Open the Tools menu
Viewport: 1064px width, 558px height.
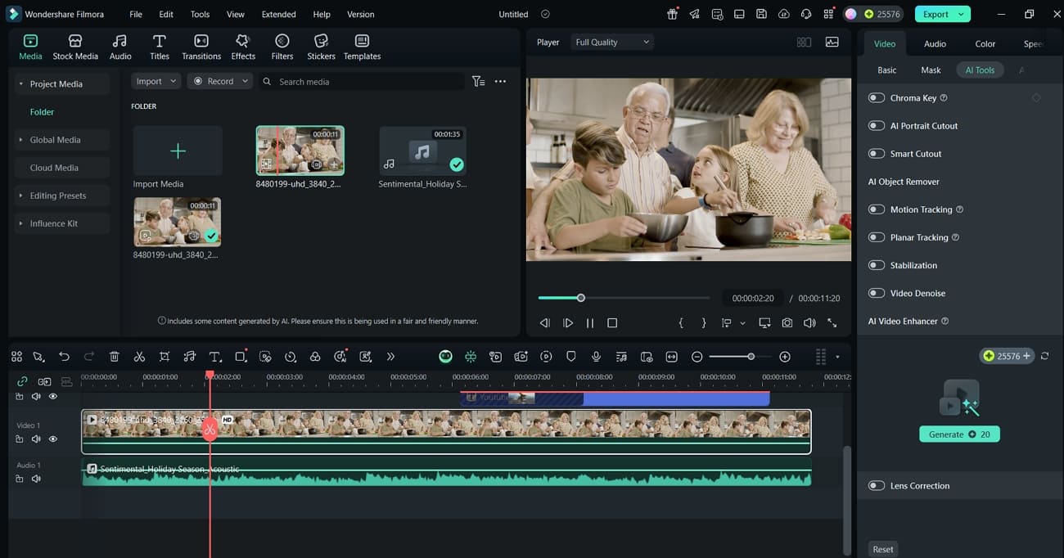coord(200,14)
